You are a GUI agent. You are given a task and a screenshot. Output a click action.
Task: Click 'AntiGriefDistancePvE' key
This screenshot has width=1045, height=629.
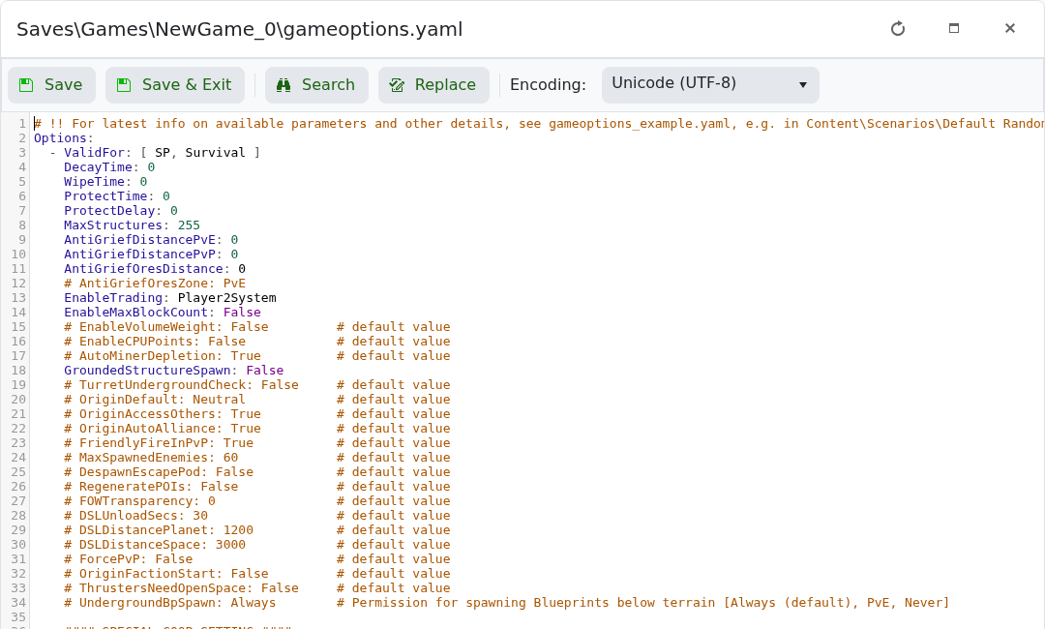pyautogui.click(x=140, y=240)
